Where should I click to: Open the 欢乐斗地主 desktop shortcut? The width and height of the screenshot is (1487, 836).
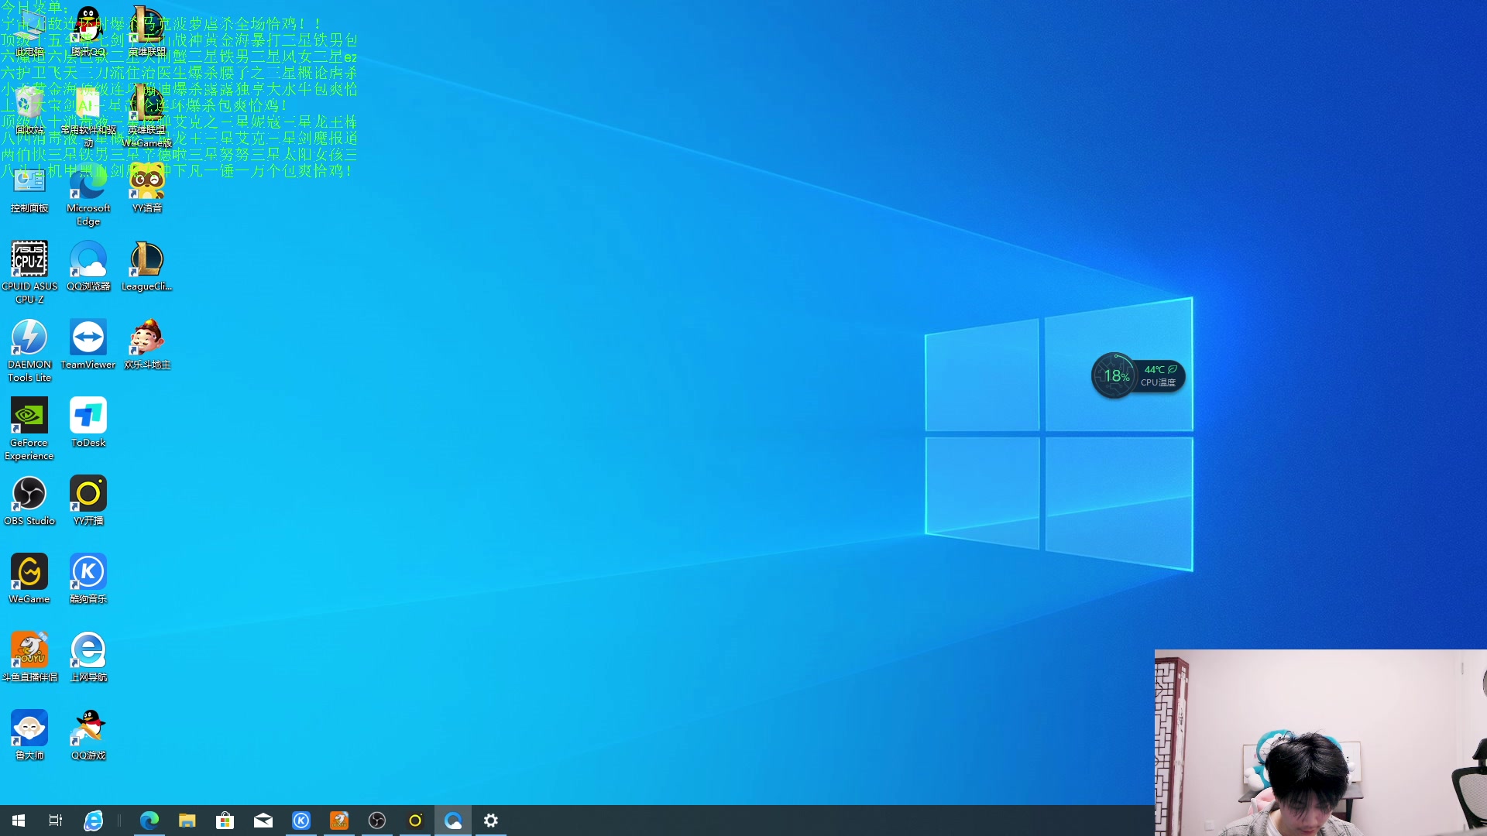146,338
